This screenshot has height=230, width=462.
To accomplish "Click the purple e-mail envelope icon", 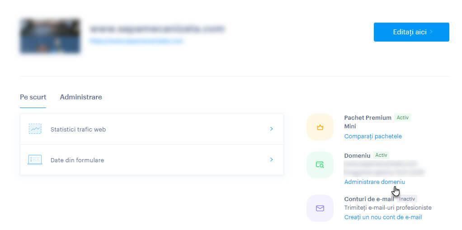I will click(320, 208).
